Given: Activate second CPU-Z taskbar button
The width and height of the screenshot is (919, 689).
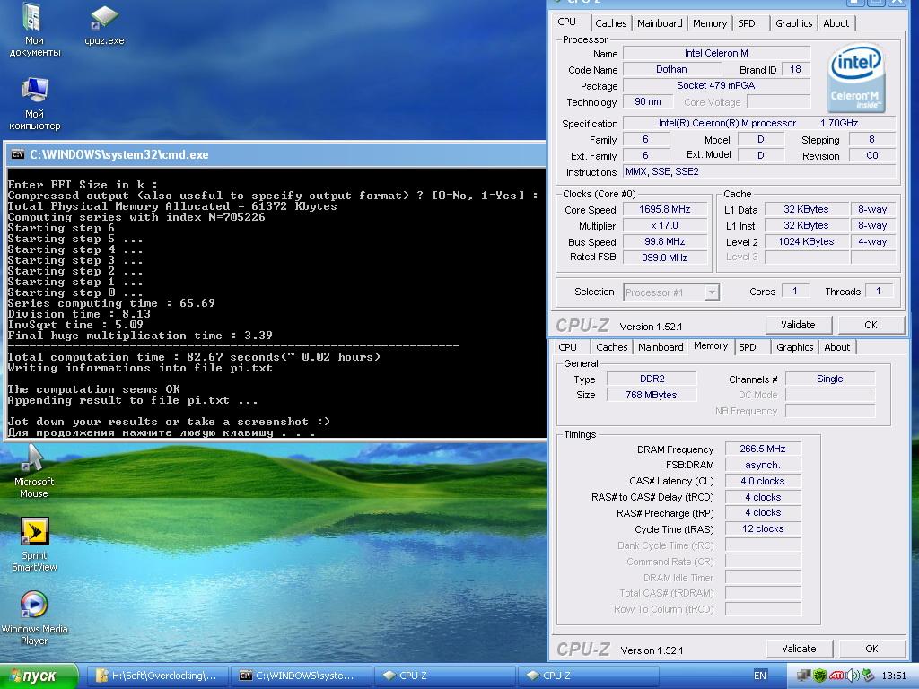Looking at the screenshot, I should pos(589,676).
